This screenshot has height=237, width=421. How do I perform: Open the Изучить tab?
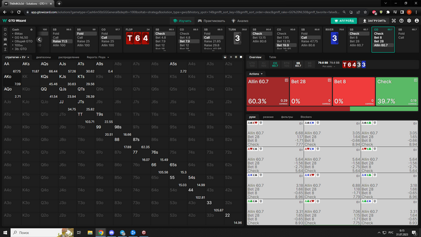pyautogui.click(x=182, y=20)
